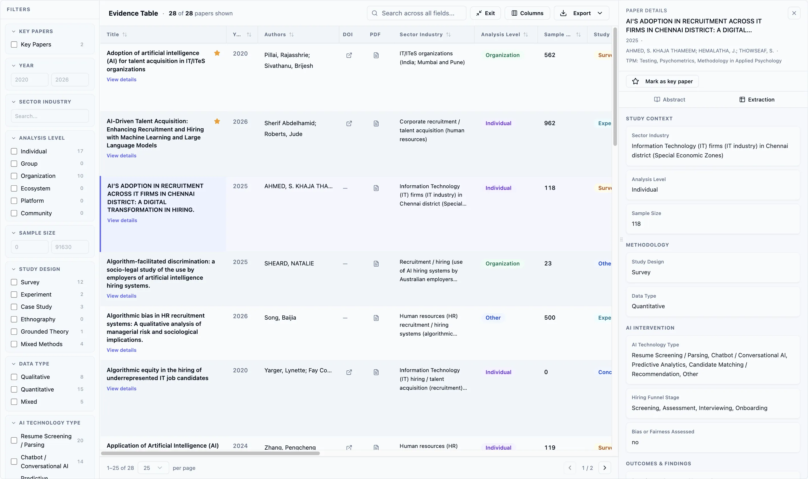Image resolution: width=808 pixels, height=479 pixels.
Task: Open PDF of AHMED, S. KHAJA paper
Action: (376, 188)
